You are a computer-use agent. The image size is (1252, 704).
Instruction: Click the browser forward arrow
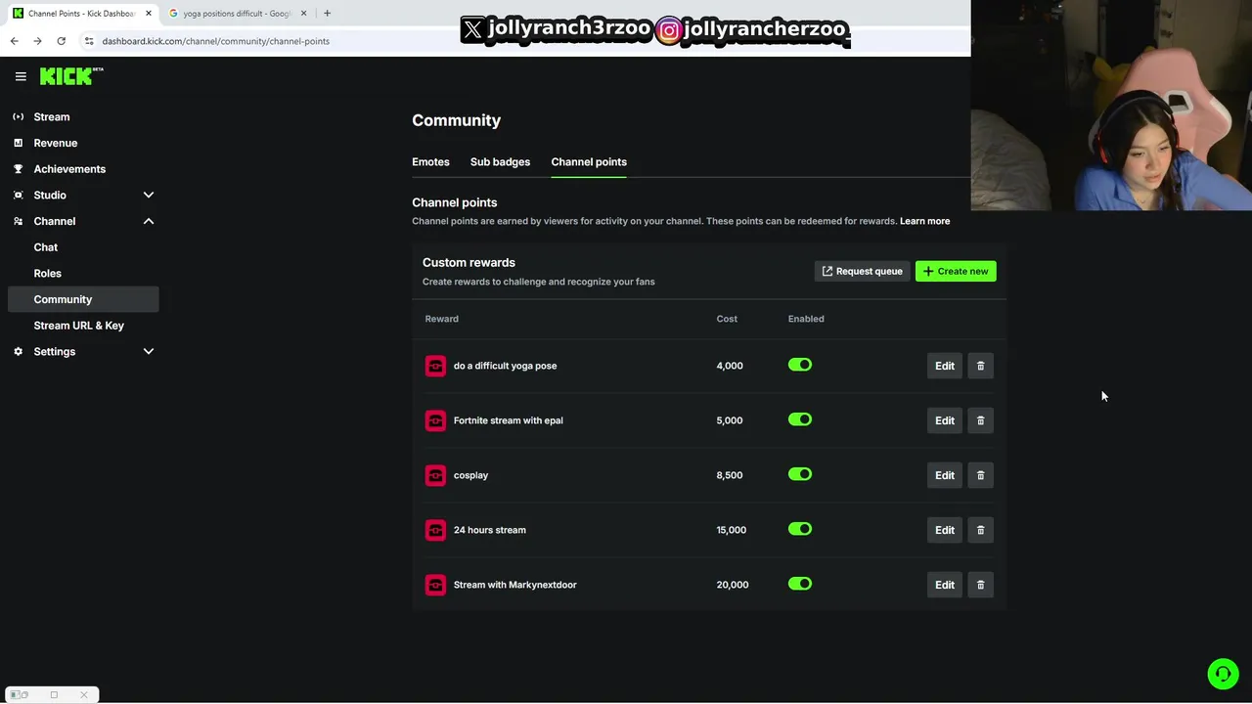pyautogui.click(x=37, y=41)
